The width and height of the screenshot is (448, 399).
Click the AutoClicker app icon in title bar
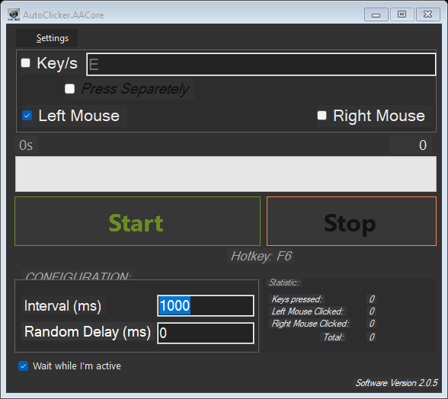click(14, 14)
